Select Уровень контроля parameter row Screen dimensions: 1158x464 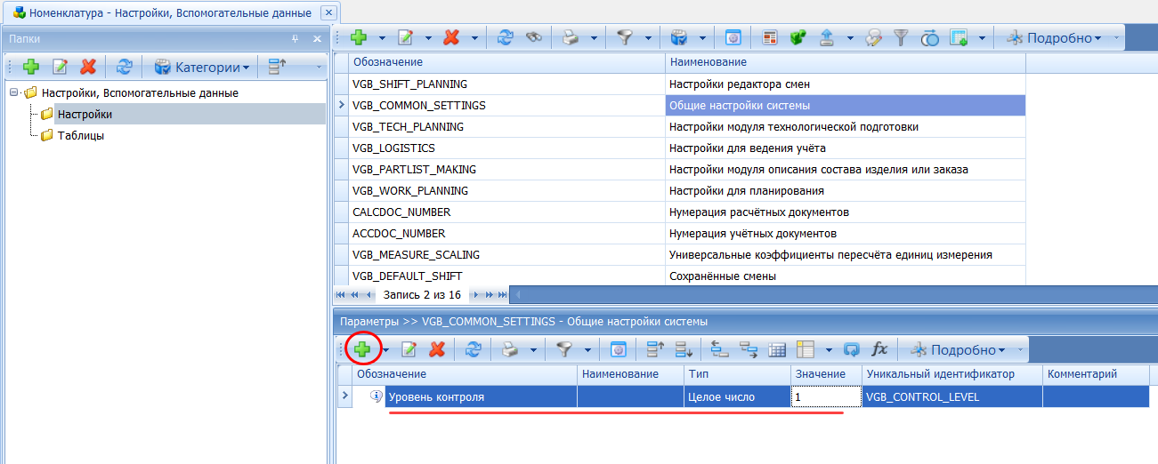tap(743, 396)
